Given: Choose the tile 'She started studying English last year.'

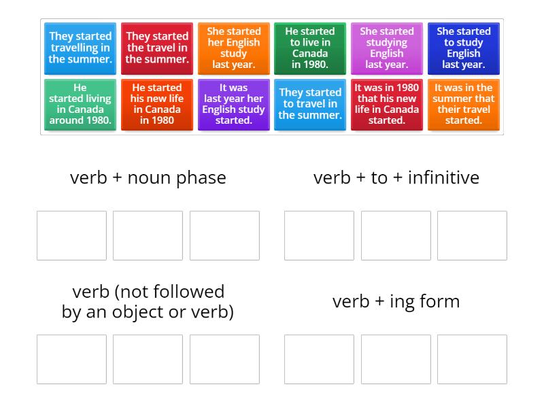Looking at the screenshot, I should coord(387,48).
